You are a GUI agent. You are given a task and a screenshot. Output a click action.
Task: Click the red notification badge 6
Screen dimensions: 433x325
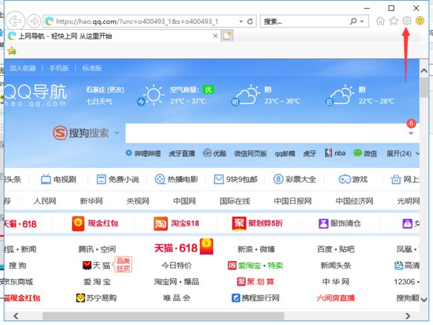point(411,123)
